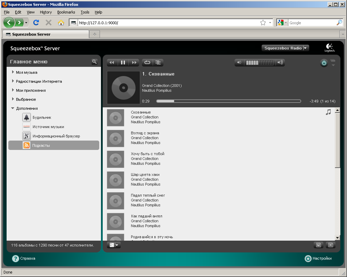The height and width of the screenshot is (277, 347).
Task: Click the playlist scrollbar up arrow
Action: point(337,110)
